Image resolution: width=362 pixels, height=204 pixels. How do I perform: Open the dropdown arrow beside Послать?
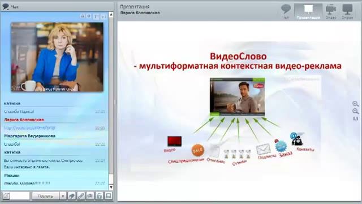coord(63,196)
